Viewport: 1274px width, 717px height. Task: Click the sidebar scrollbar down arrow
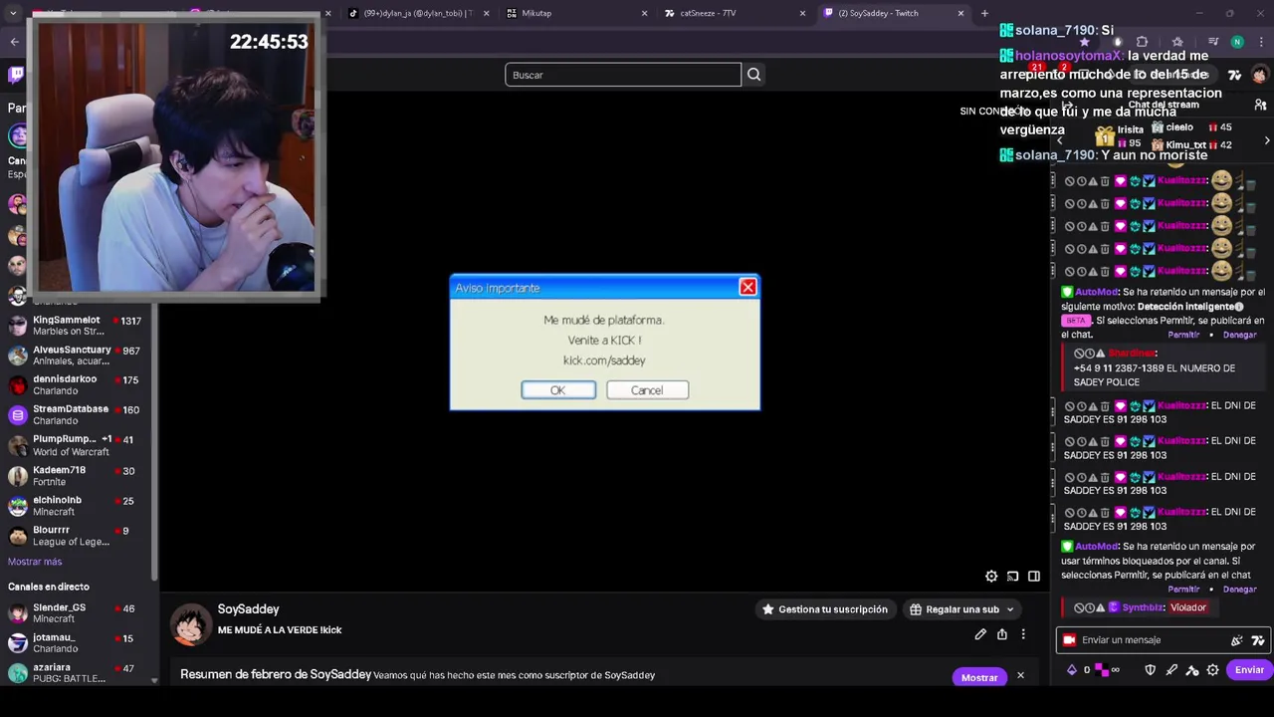pos(154,681)
